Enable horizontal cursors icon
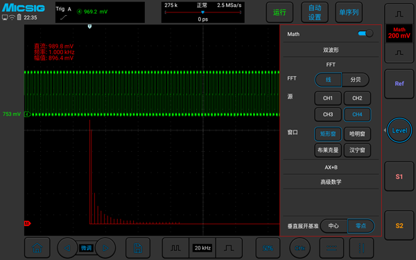 [x=331, y=248]
